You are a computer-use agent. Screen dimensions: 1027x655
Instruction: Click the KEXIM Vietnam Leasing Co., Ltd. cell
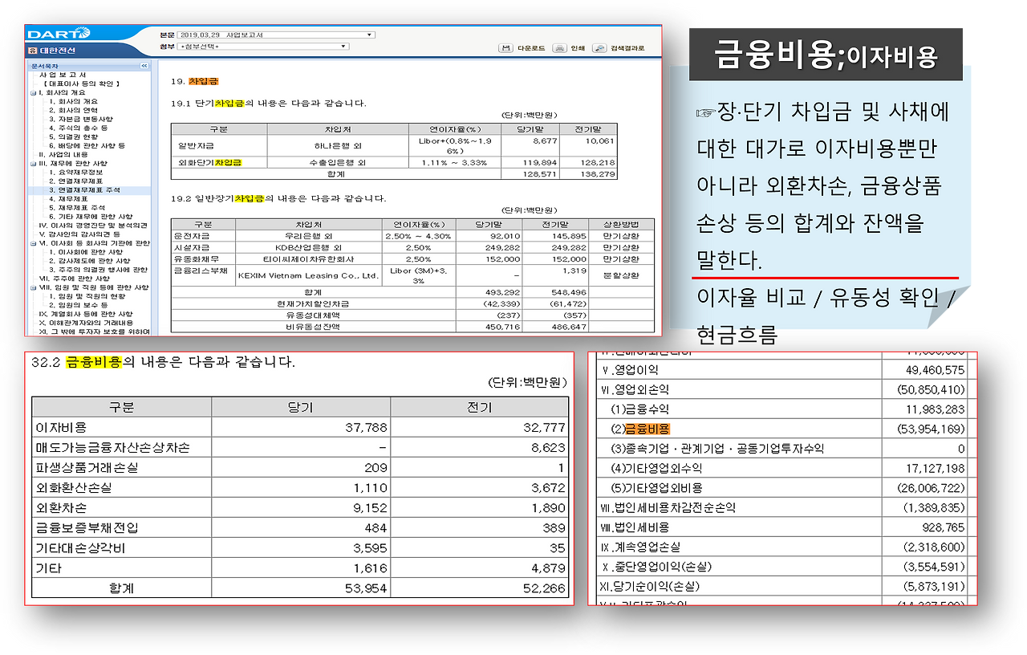(x=309, y=275)
